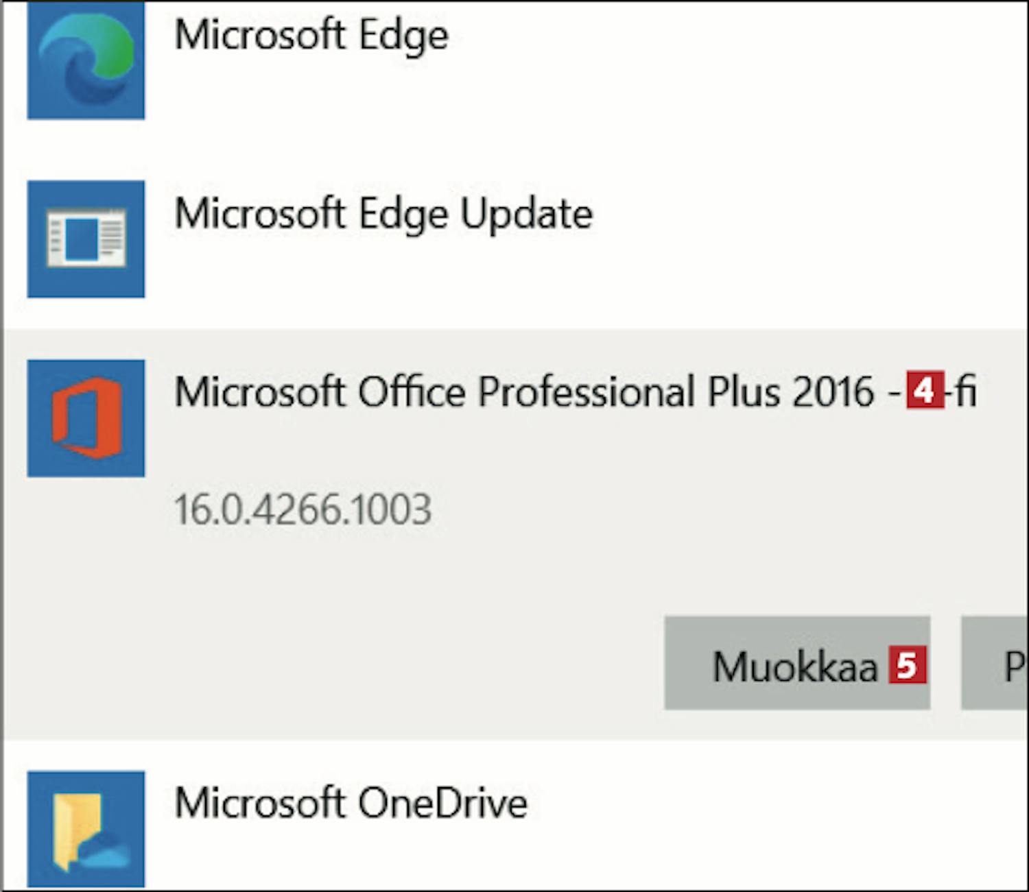The width and height of the screenshot is (1029, 892).
Task: Click the Microsoft Edge Update icon
Action: pyautogui.click(x=86, y=239)
